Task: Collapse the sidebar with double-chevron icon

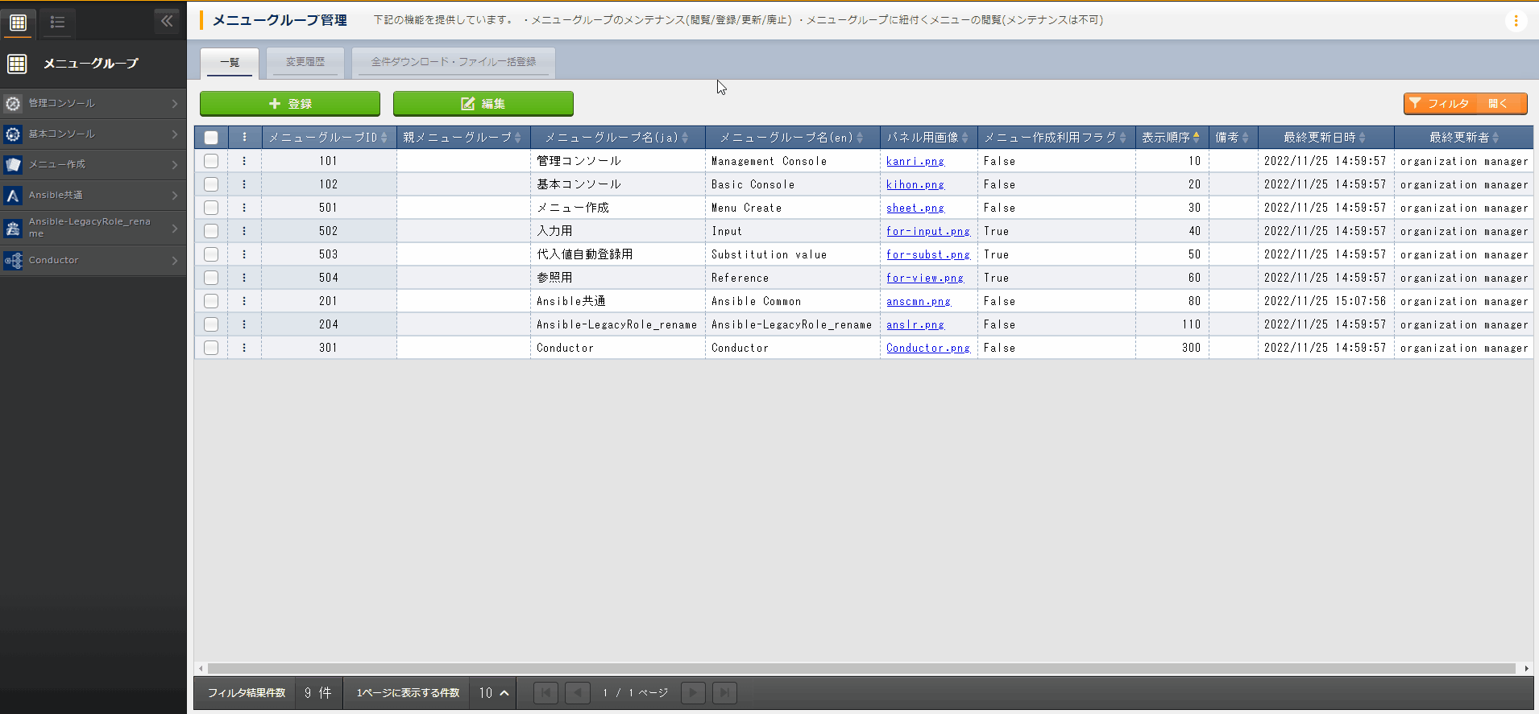Action: [x=167, y=21]
